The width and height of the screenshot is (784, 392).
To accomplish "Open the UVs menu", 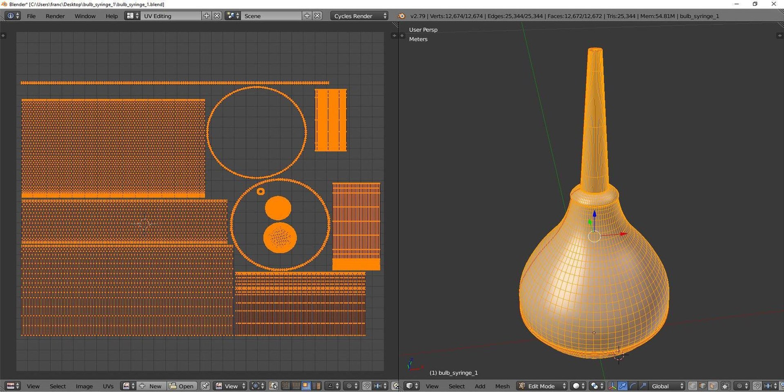I will pyautogui.click(x=108, y=386).
